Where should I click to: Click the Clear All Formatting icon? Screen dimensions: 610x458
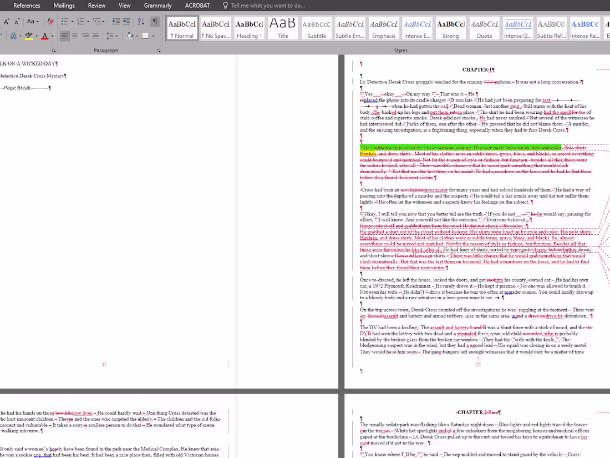point(50,21)
